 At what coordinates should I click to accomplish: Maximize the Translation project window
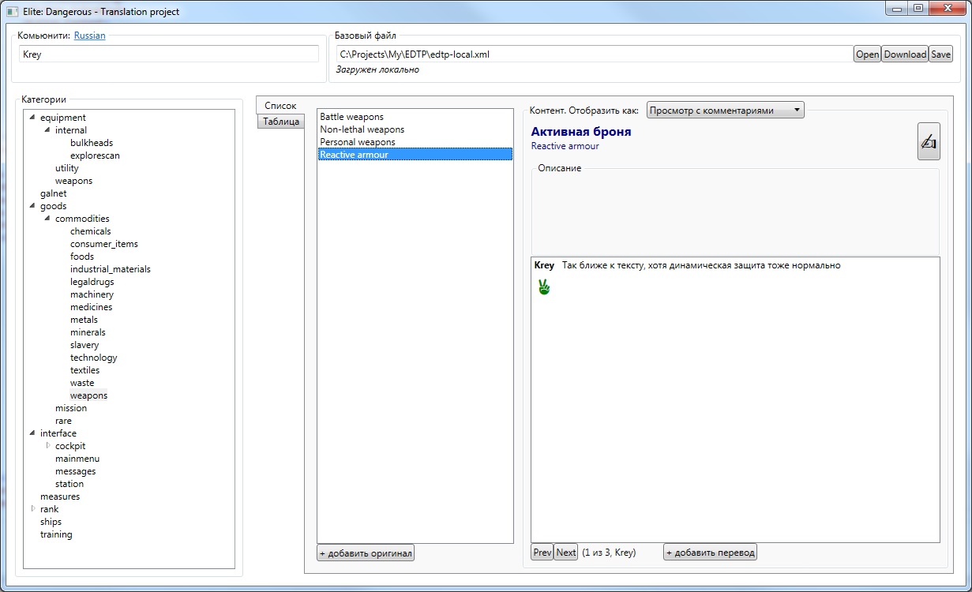[x=918, y=9]
